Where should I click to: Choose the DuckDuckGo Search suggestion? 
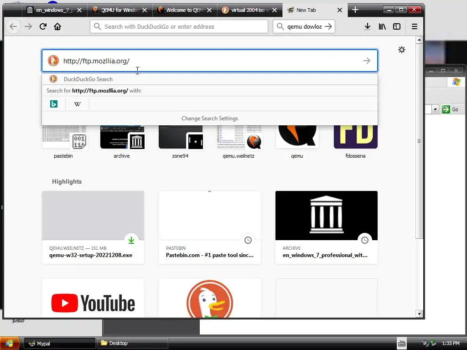210,79
